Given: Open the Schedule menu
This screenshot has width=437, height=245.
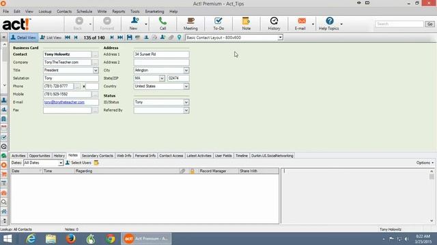Looking at the screenshot, I should tap(85, 12).
